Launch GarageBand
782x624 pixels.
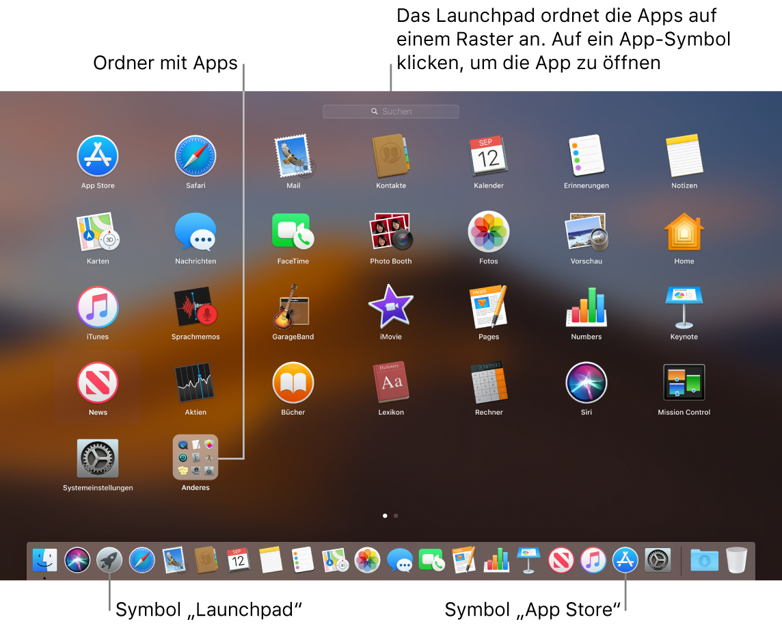[x=293, y=307]
